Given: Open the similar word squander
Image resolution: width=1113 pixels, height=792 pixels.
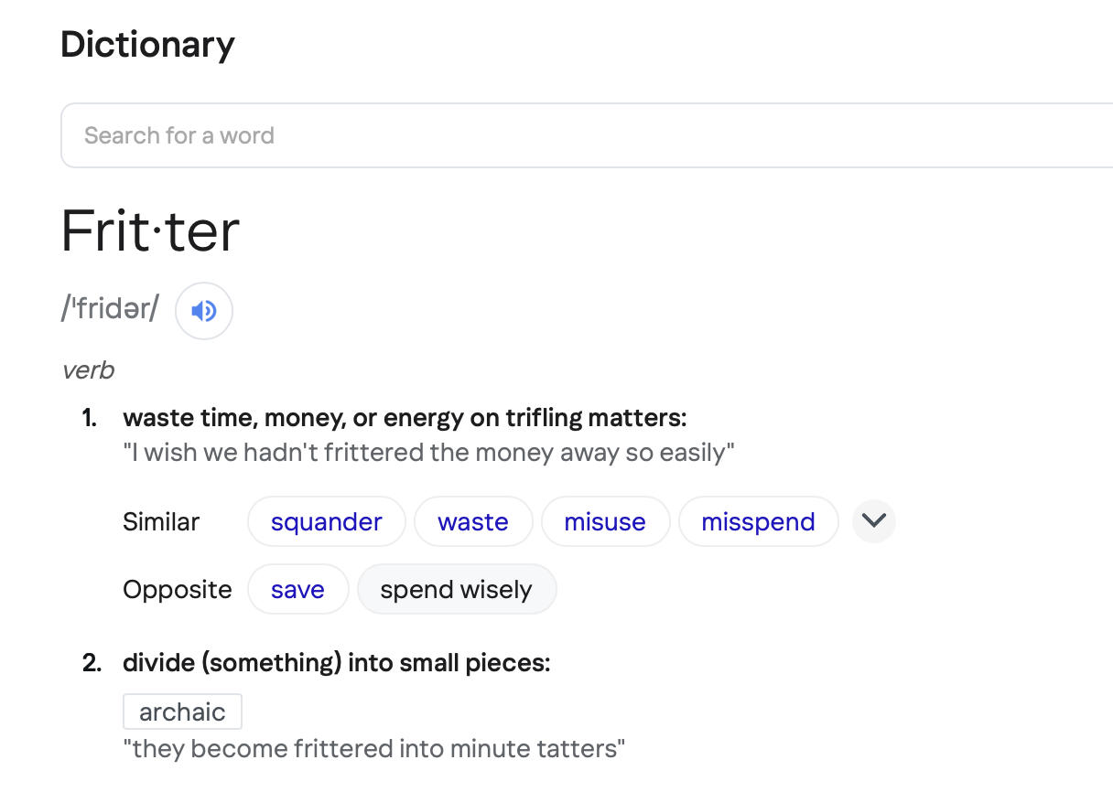Looking at the screenshot, I should [x=327, y=521].
